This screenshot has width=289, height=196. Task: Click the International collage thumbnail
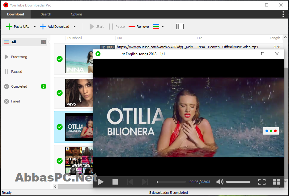[x=79, y=161]
